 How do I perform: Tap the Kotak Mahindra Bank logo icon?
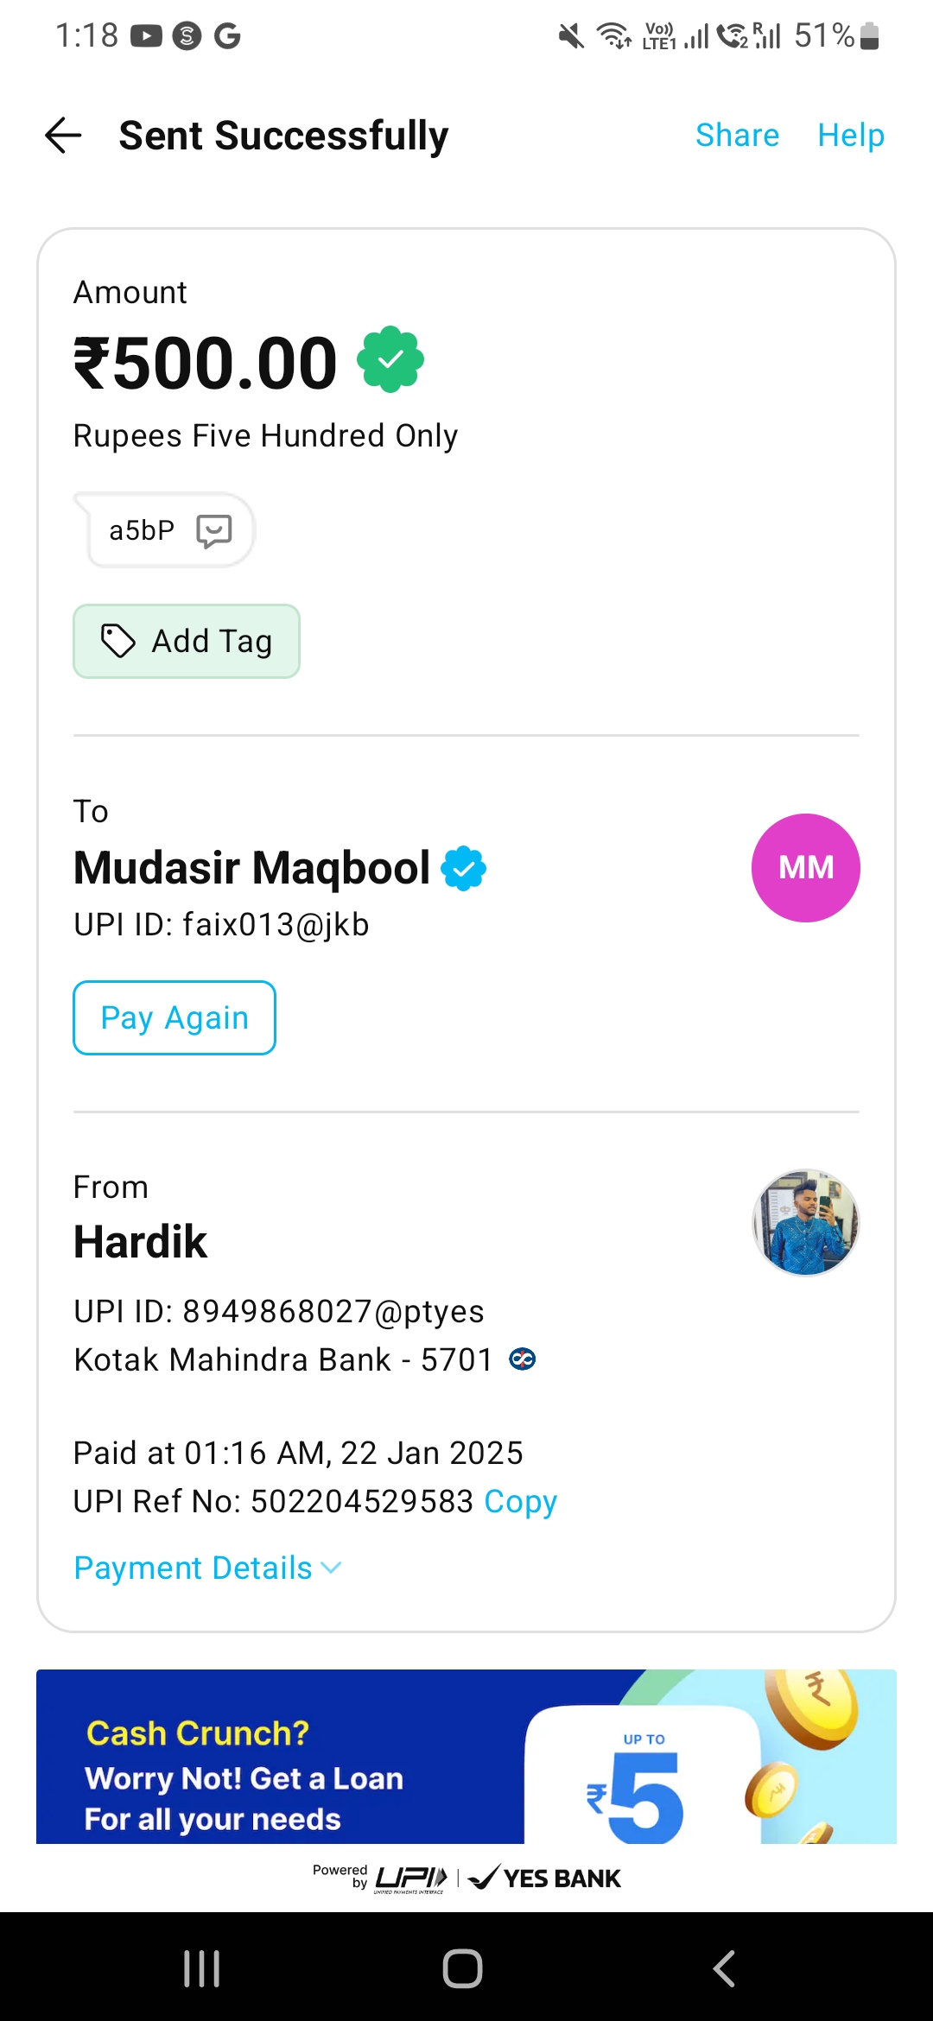[523, 1359]
